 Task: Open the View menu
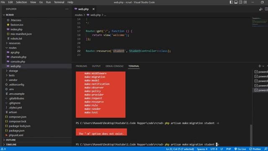click(33, 2)
